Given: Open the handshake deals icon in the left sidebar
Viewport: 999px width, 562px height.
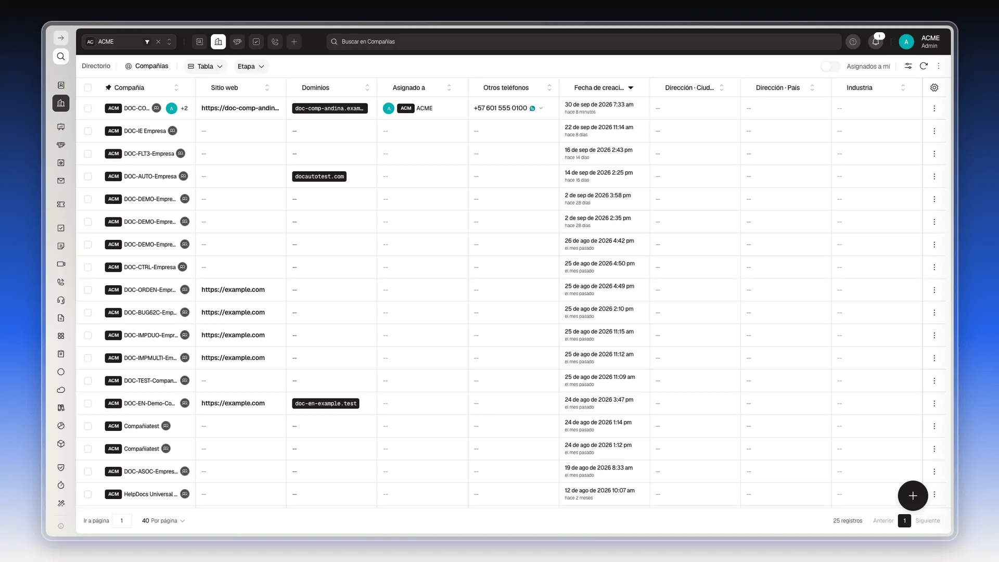Looking at the screenshot, I should (x=61, y=145).
